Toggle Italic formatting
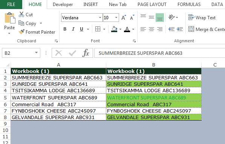Screen dimensions: 225x144 [x=73, y=29]
